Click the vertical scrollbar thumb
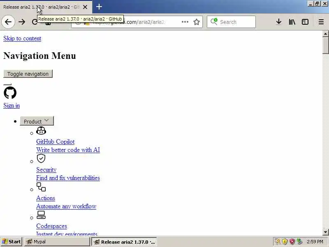Screen dimensions: 329x247 pyautogui.click(x=325, y=46)
